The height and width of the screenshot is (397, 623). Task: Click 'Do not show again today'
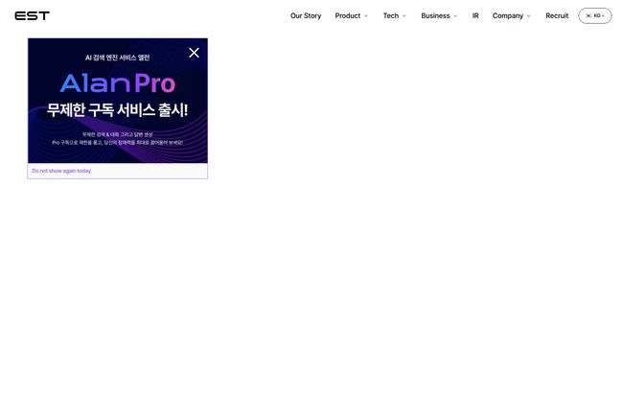coord(61,171)
